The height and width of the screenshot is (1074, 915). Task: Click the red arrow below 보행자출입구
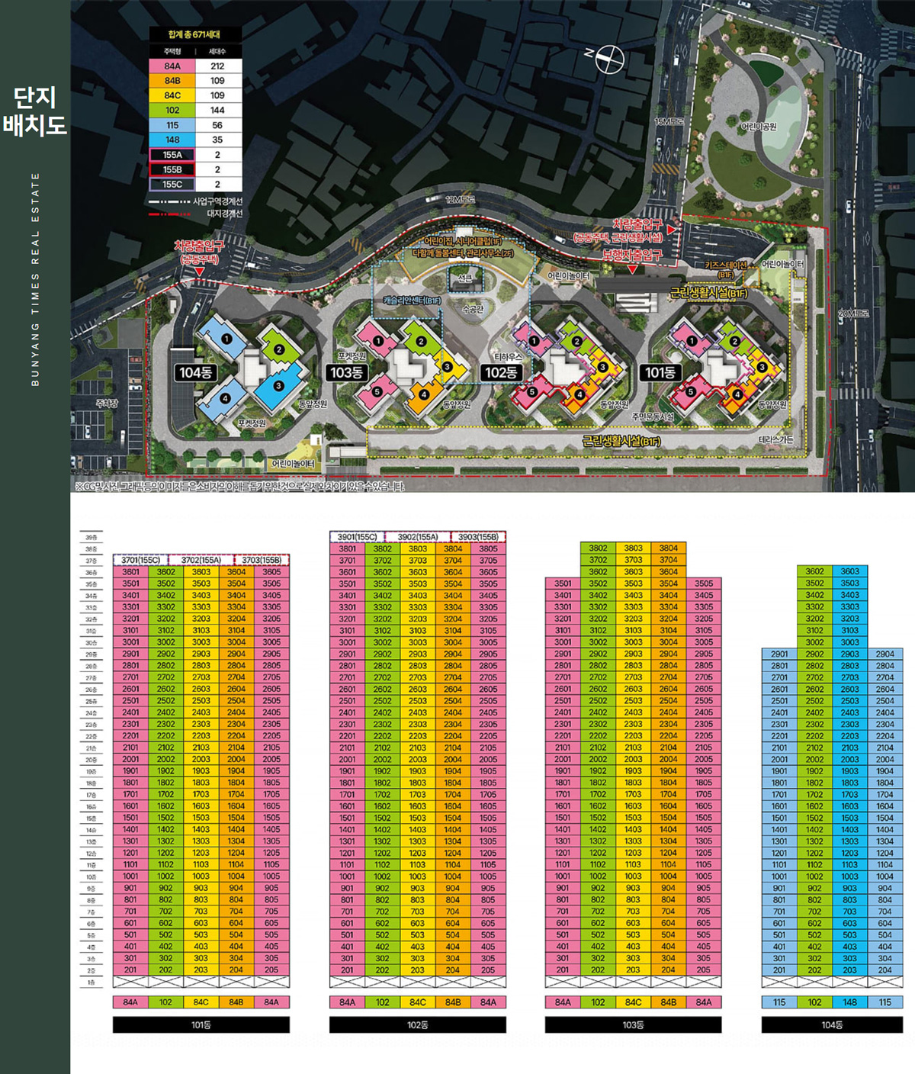632,269
